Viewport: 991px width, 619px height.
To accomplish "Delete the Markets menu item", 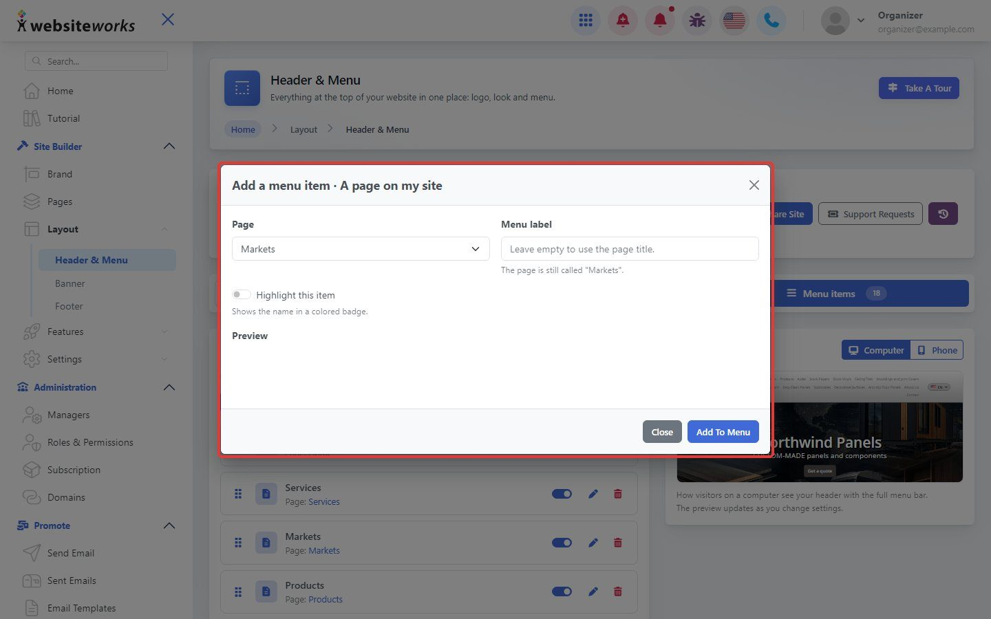I will [x=618, y=543].
